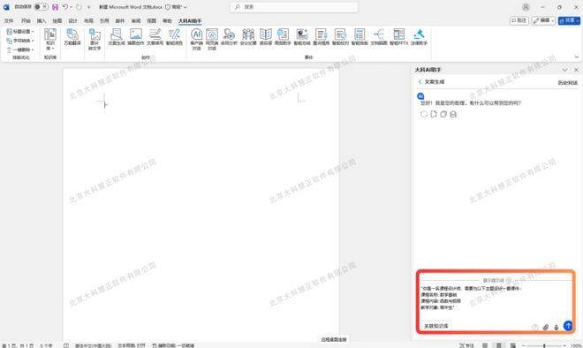Select the 文章续写 article continuation tool
This screenshot has width=583, height=348.
click(x=155, y=37)
